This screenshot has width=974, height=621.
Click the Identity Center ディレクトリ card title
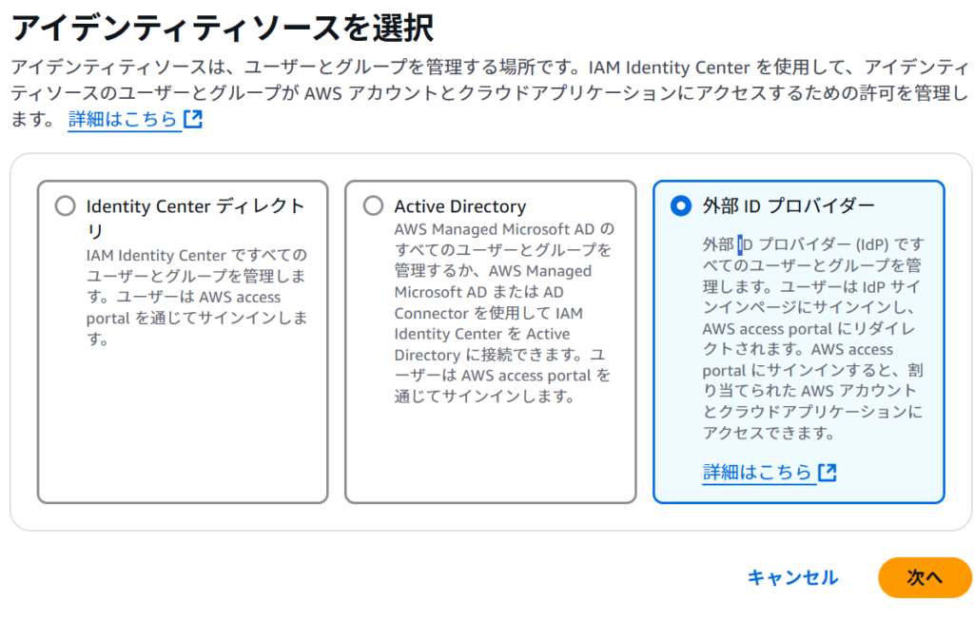point(195,218)
